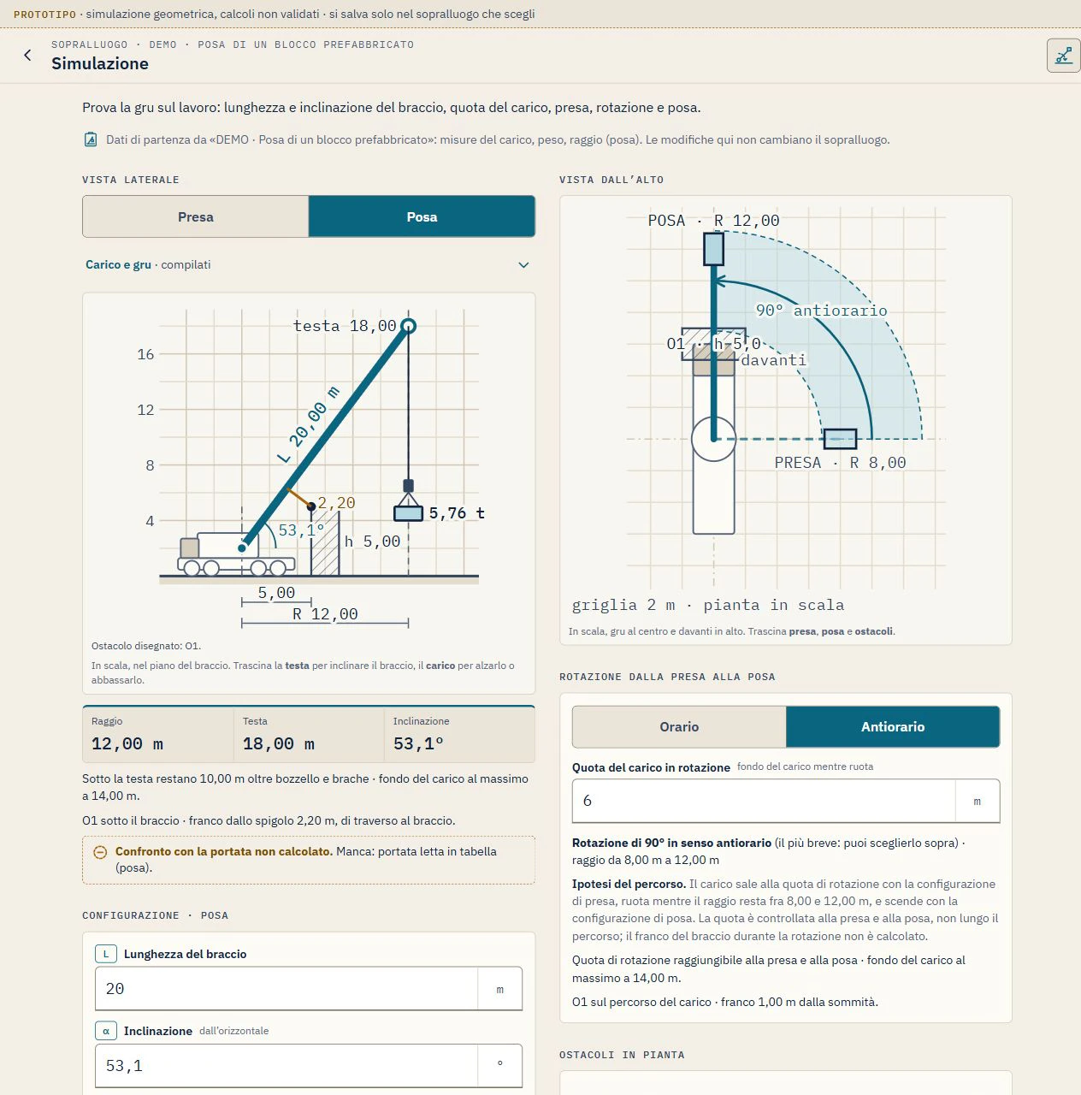This screenshot has height=1095, width=1081.
Task: Switch the side view to Presa
Action: [x=196, y=217]
